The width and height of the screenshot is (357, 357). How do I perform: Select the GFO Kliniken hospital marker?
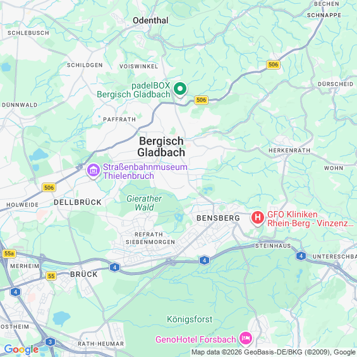tap(258, 218)
